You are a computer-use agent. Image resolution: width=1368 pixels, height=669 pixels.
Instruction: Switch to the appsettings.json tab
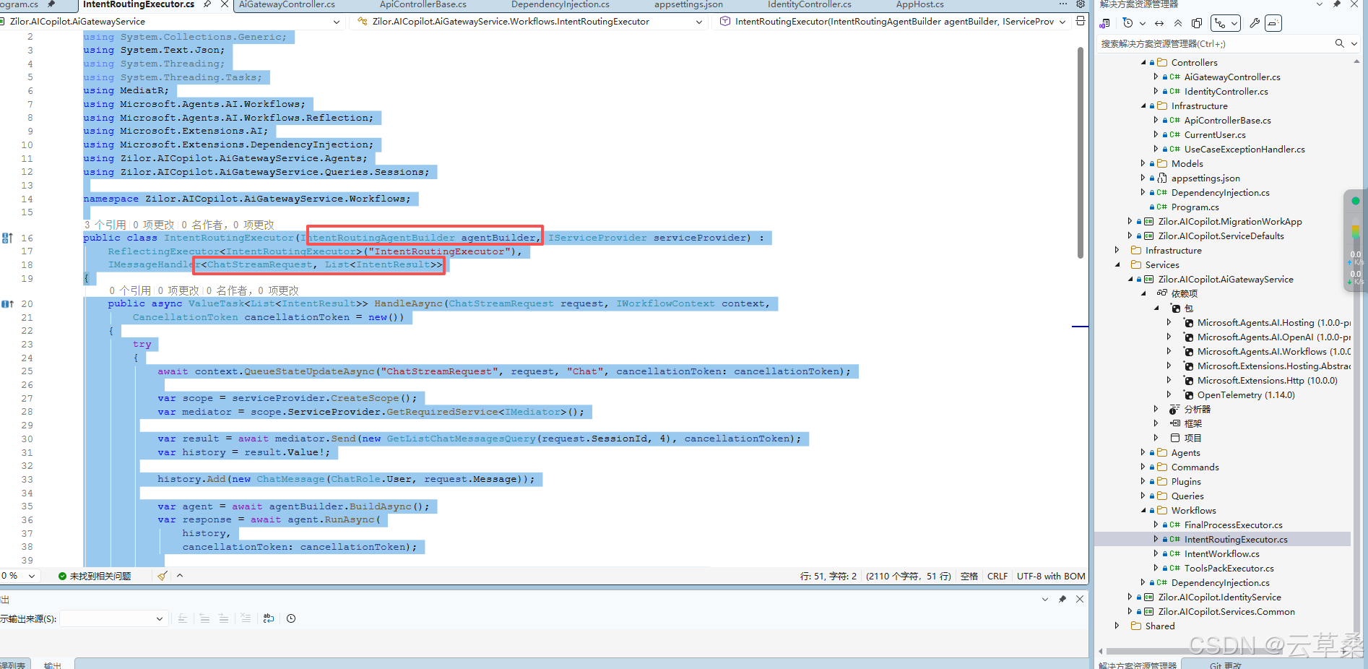[687, 5]
